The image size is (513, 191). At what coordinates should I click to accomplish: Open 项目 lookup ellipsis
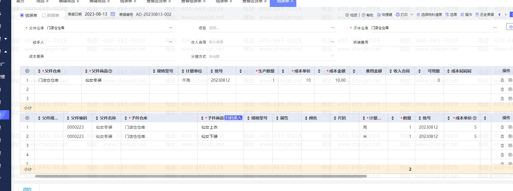pos(333,28)
